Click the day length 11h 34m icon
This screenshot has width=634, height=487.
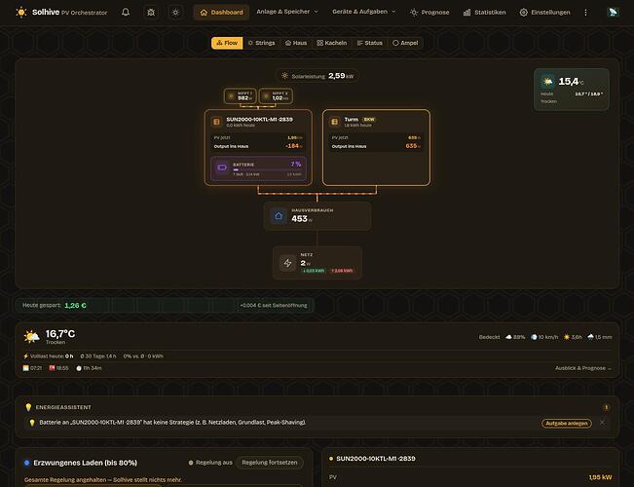pos(79,368)
